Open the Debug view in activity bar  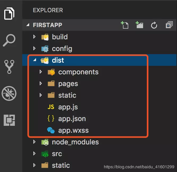pos(9,93)
